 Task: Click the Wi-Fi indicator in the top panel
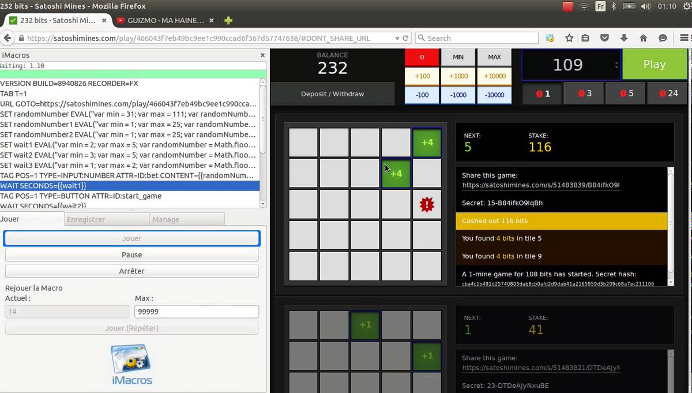pos(584,6)
